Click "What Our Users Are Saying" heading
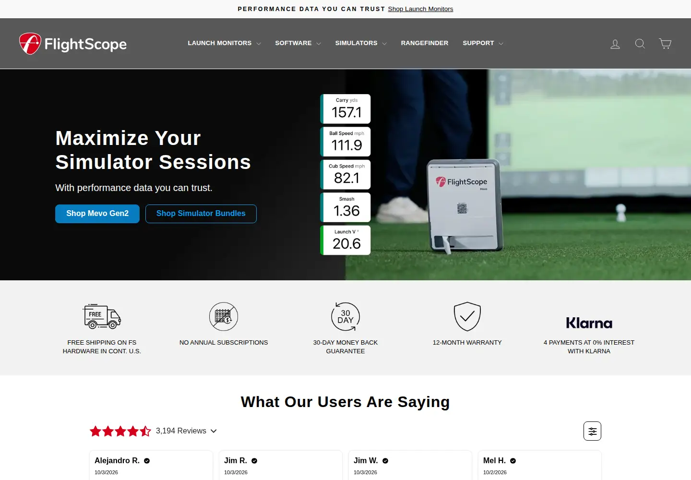 click(345, 402)
